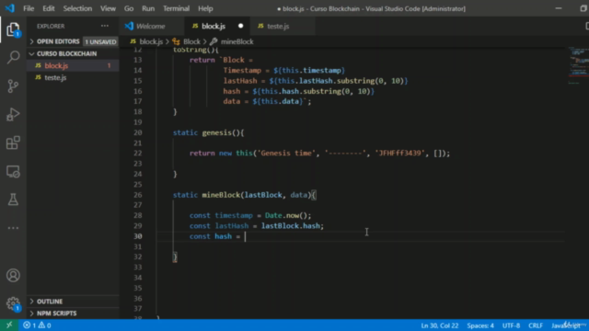Close the unsaved block.js tab dot
Image resolution: width=589 pixels, height=331 pixels.
(x=240, y=26)
